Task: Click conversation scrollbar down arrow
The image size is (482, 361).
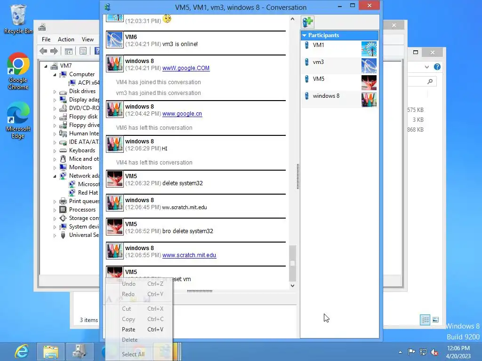Action: click(x=292, y=285)
